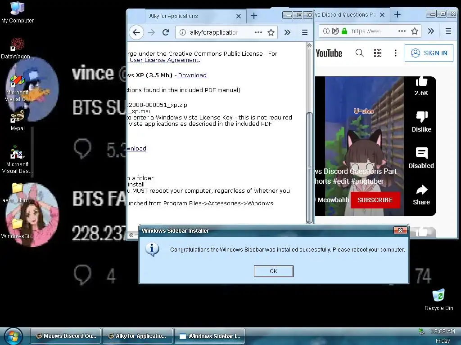
Task: Click OK in the Windows Sidebar Installer dialog
Action: click(x=273, y=271)
